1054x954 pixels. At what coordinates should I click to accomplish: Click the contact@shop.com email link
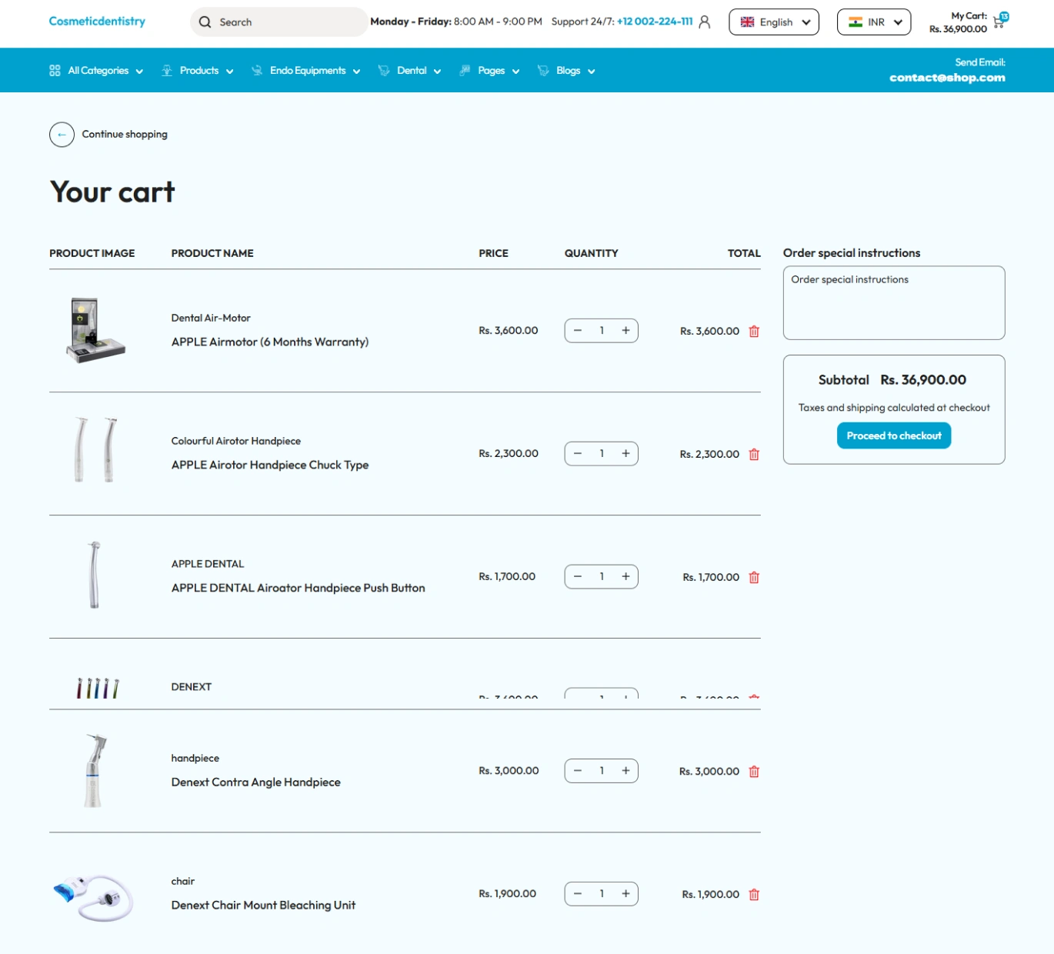947,78
